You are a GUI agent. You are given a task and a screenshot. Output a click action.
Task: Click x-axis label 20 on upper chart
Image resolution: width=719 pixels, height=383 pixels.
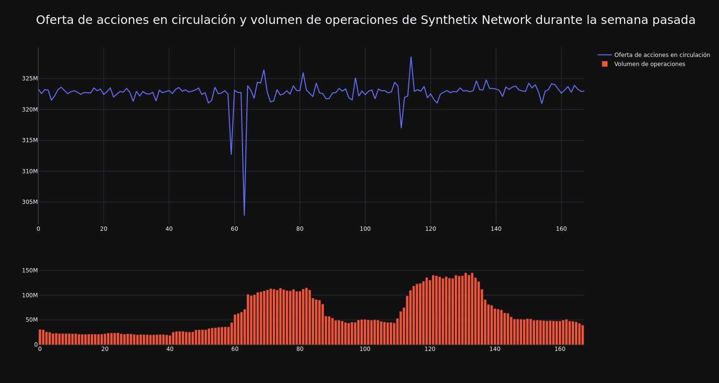(x=104, y=229)
